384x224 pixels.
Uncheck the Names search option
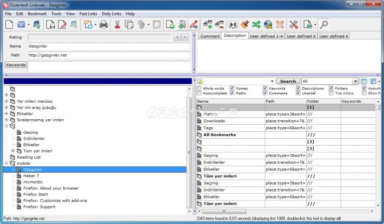(x=232, y=88)
